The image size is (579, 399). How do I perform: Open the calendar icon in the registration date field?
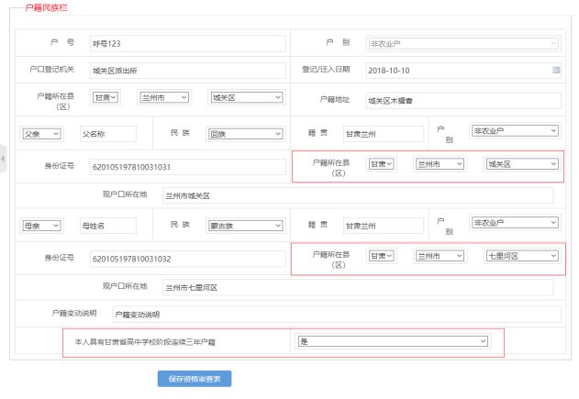pyautogui.click(x=556, y=70)
